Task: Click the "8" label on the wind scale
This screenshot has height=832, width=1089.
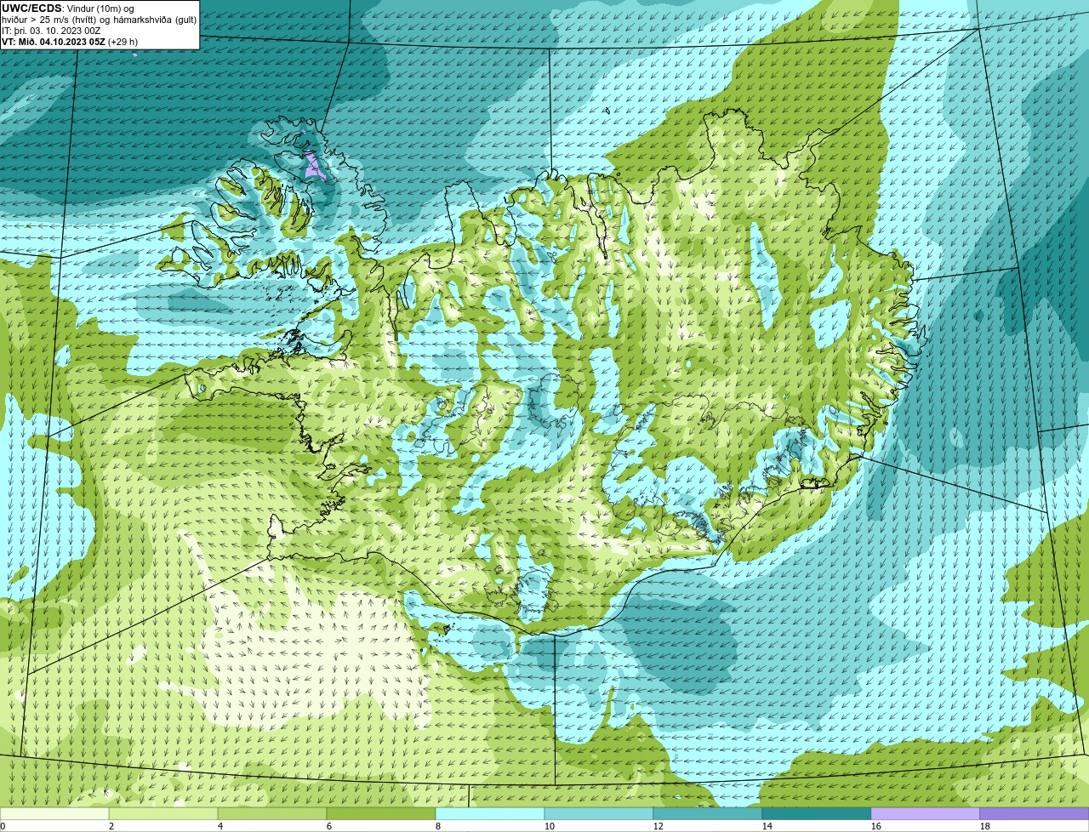Action: [438, 826]
